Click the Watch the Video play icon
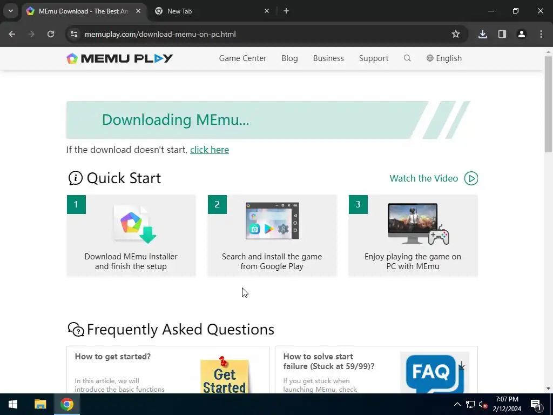The width and height of the screenshot is (553, 415). pos(471,178)
